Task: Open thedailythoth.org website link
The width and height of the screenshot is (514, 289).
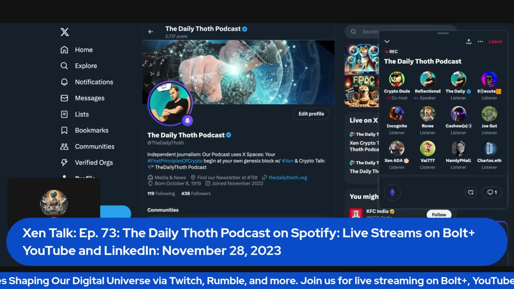Action: (x=288, y=177)
